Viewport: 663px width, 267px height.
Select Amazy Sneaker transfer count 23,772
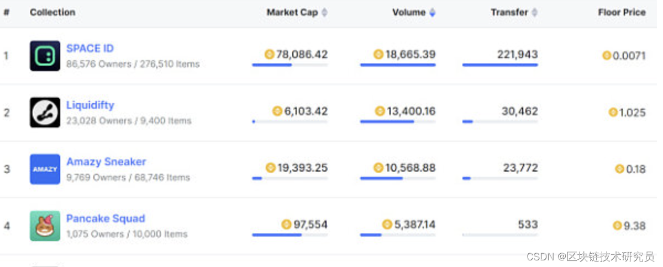pyautogui.click(x=520, y=168)
